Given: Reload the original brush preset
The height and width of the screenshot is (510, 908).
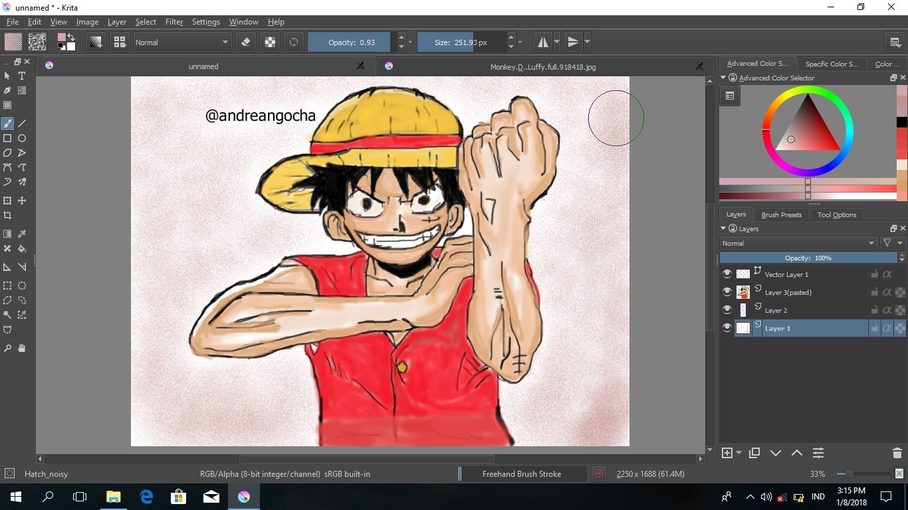Looking at the screenshot, I should (x=293, y=42).
